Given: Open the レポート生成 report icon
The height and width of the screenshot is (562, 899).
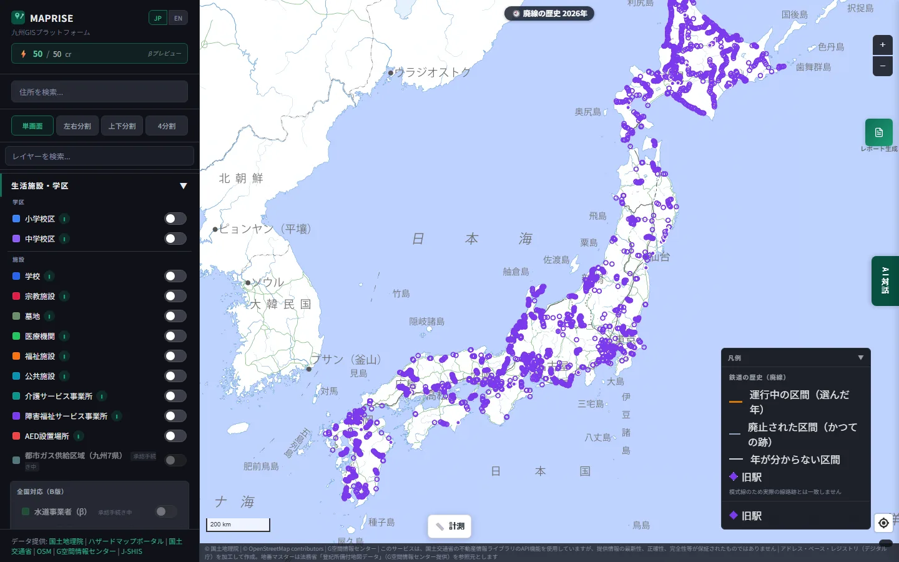Looking at the screenshot, I should pyautogui.click(x=878, y=132).
